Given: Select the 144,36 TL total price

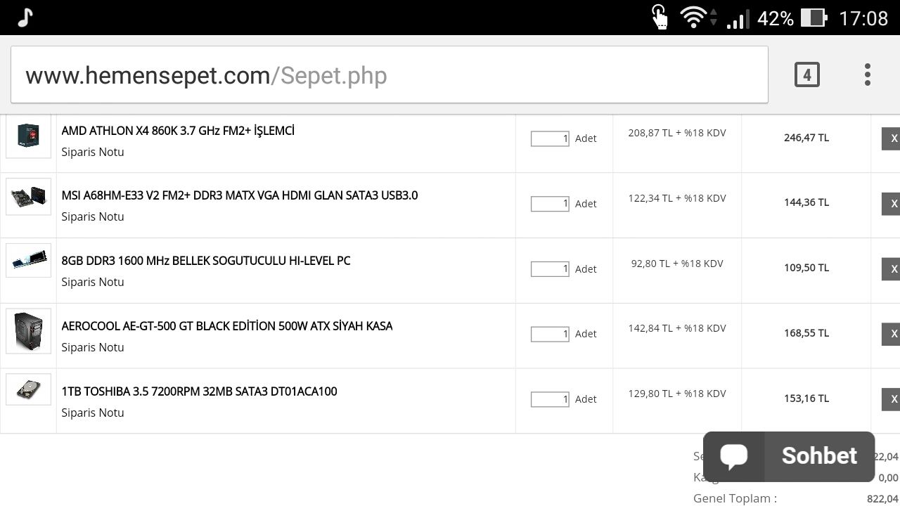Looking at the screenshot, I should click(x=806, y=202).
